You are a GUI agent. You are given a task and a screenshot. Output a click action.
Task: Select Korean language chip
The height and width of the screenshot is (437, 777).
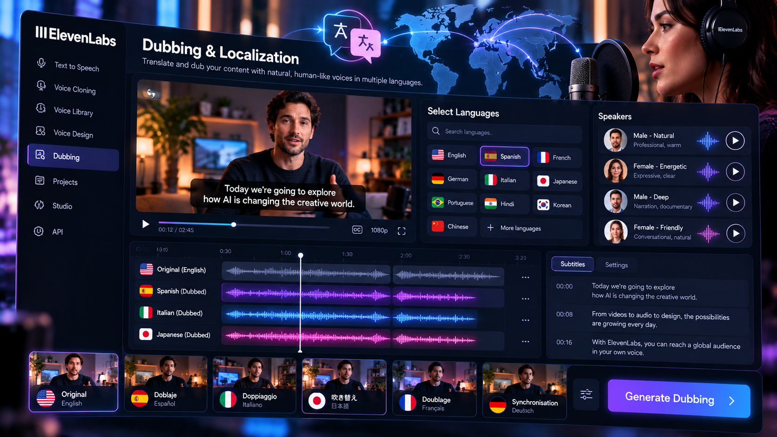(557, 205)
